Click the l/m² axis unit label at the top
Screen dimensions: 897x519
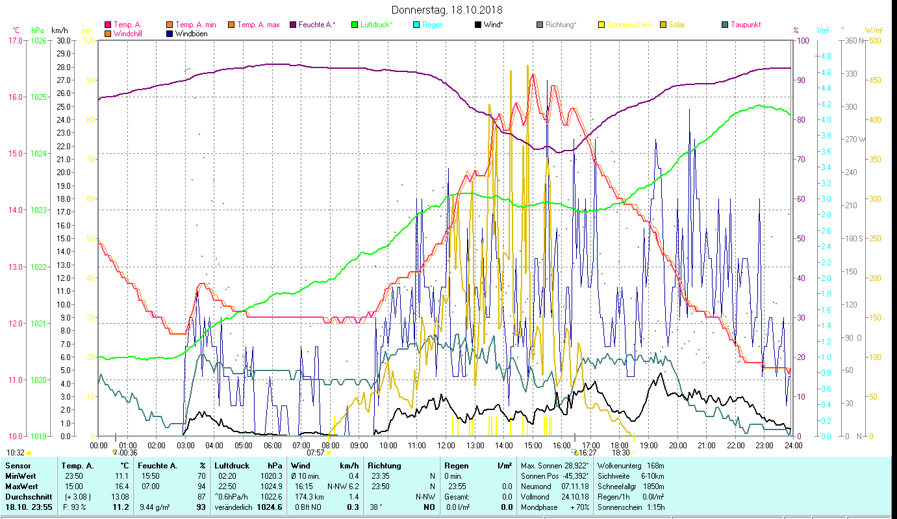tap(823, 30)
